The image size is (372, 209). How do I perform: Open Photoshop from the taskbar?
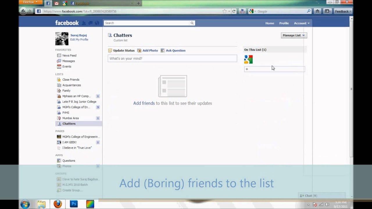tap(74, 204)
